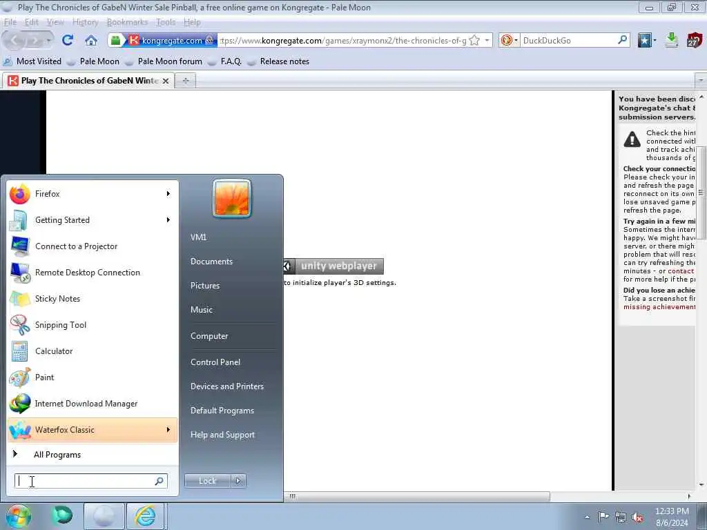Click the Start menu search box
707x530 pixels.
pyautogui.click(x=91, y=481)
